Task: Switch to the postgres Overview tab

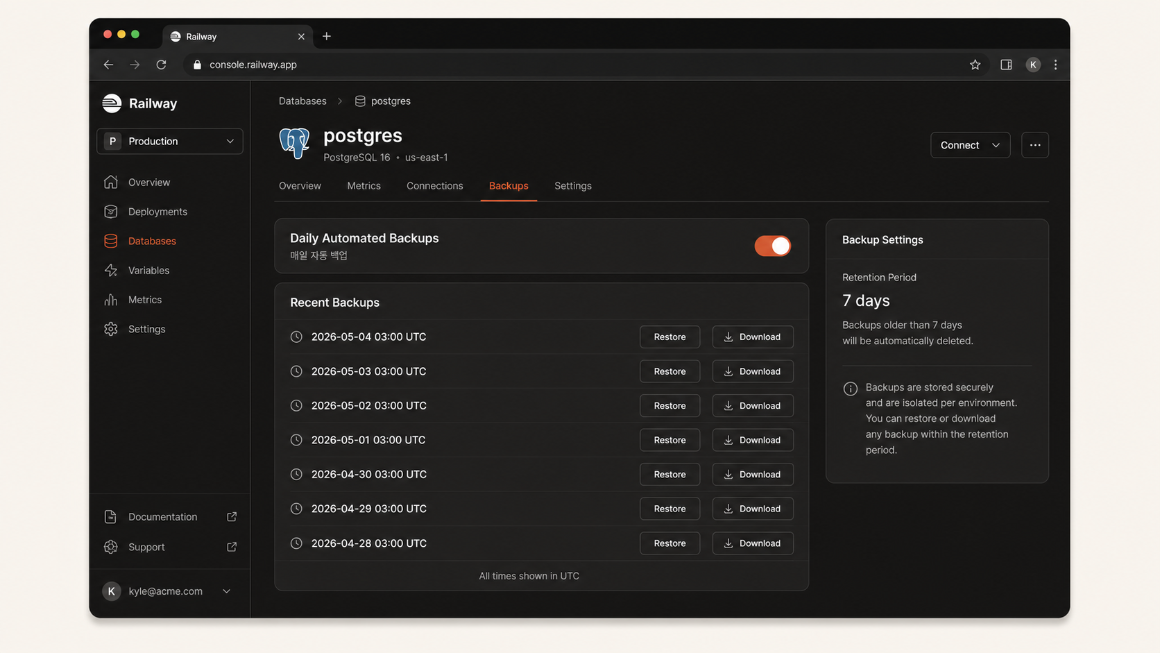Action: coord(300,186)
